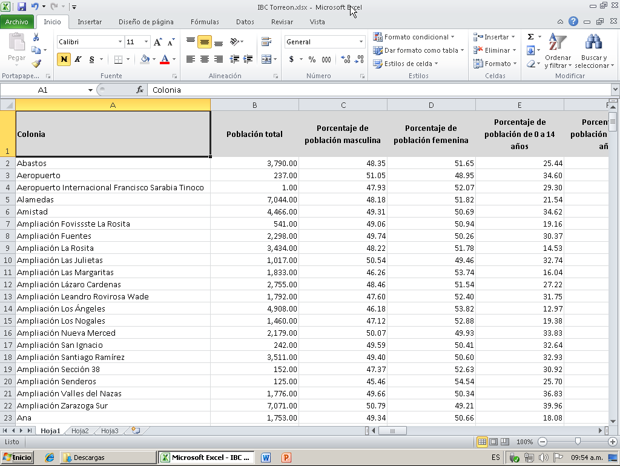The height and width of the screenshot is (466, 620).
Task: Click the merge and center icon
Action: pyautogui.click(x=266, y=59)
